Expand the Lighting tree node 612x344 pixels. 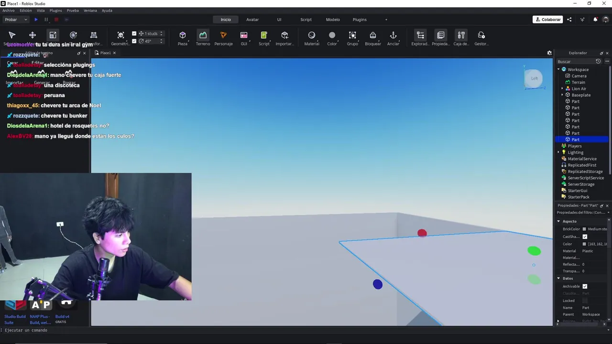[x=558, y=152]
